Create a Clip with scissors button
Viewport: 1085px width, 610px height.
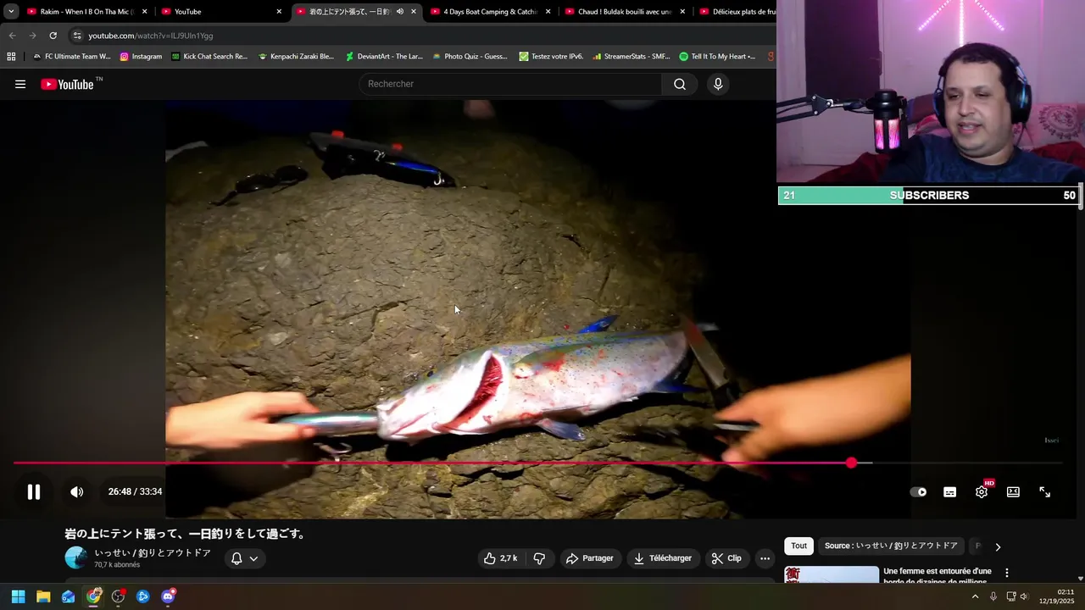click(x=726, y=558)
